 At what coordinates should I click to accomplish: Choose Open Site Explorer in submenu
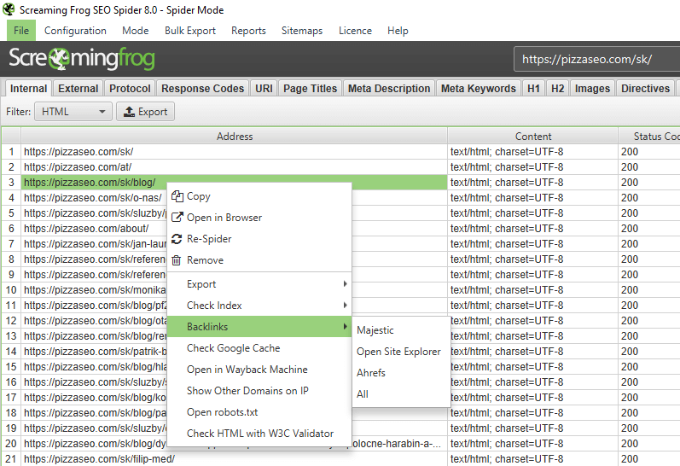401,352
